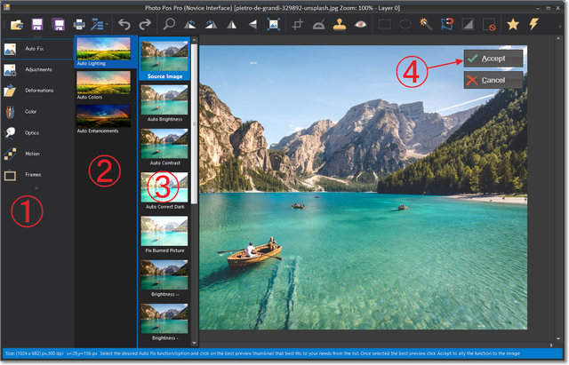Choose the Auto Colors option
This screenshot has height=365, width=569.
(104, 86)
